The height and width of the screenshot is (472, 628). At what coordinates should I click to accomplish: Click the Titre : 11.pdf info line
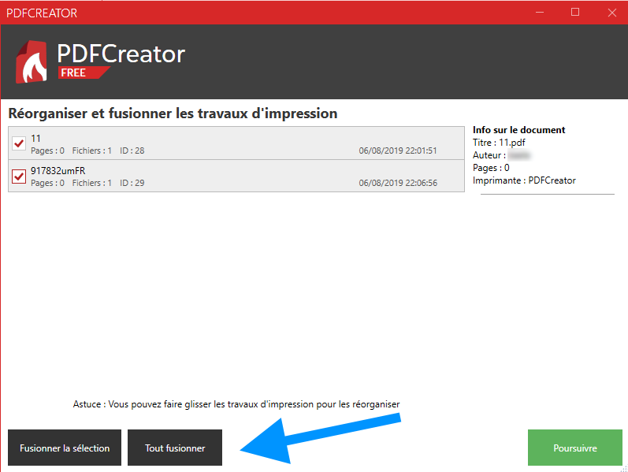[499, 143]
